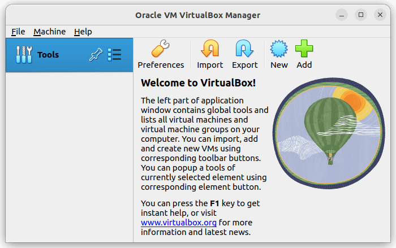Open the Help menu

[83, 32]
